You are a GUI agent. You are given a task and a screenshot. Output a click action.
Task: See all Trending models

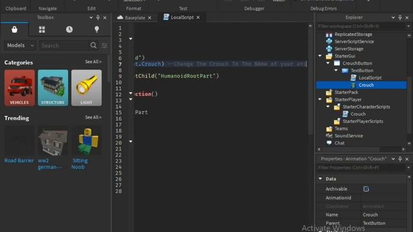(93, 117)
